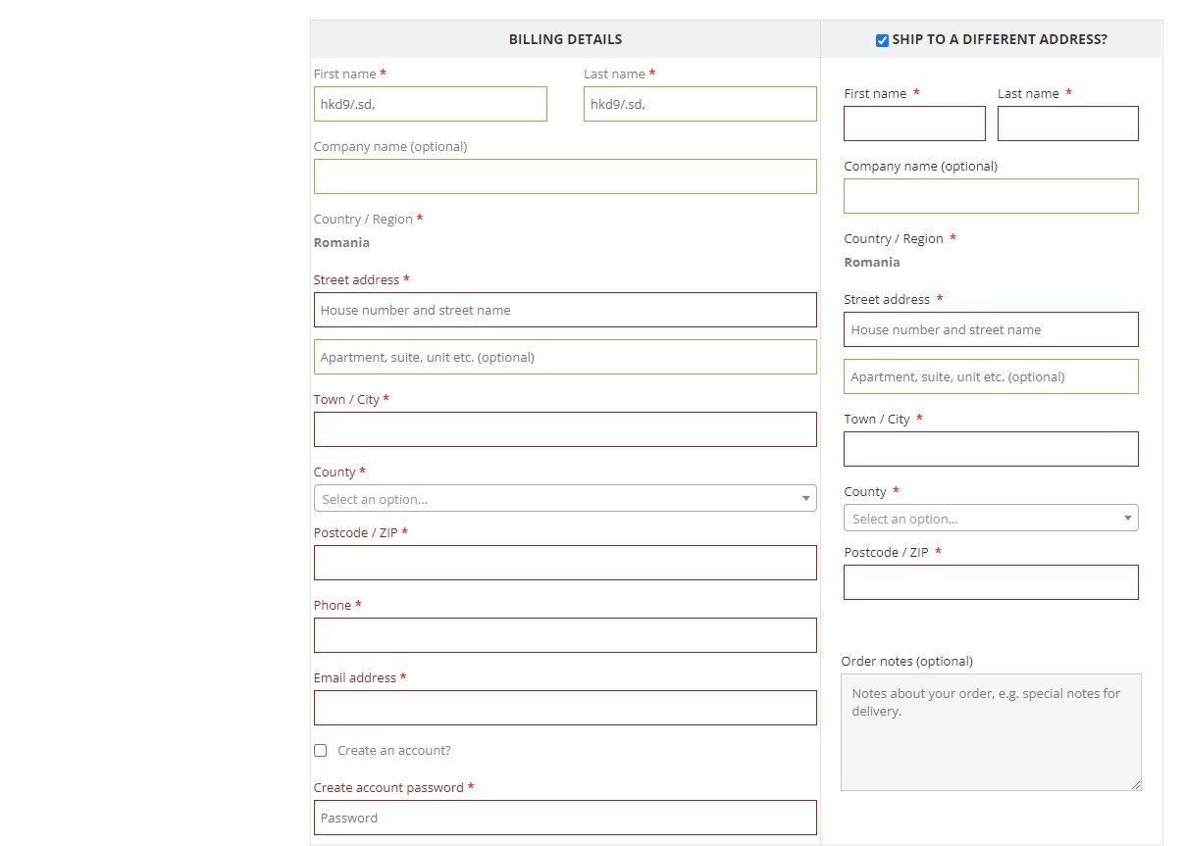Open the billing County dropdown
This screenshot has height=846, width=1184.
(565, 498)
